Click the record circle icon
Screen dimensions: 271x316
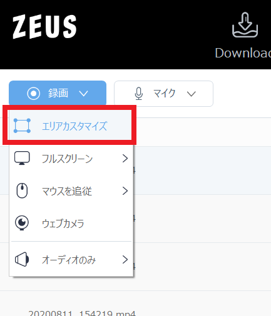[x=34, y=94]
